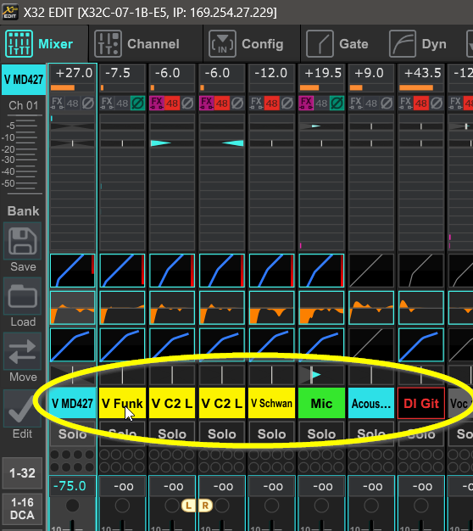This screenshot has height=531, width=473.
Task: Open the EQ curve of V Funk
Action: (x=122, y=308)
